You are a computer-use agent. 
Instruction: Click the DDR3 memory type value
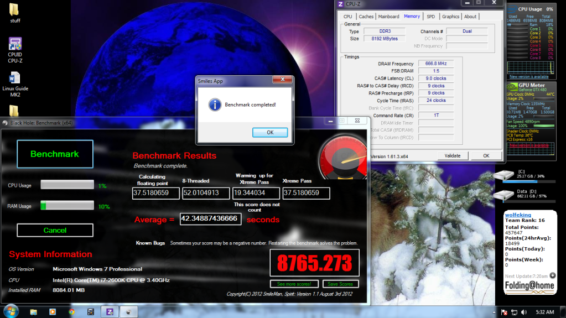click(x=385, y=32)
